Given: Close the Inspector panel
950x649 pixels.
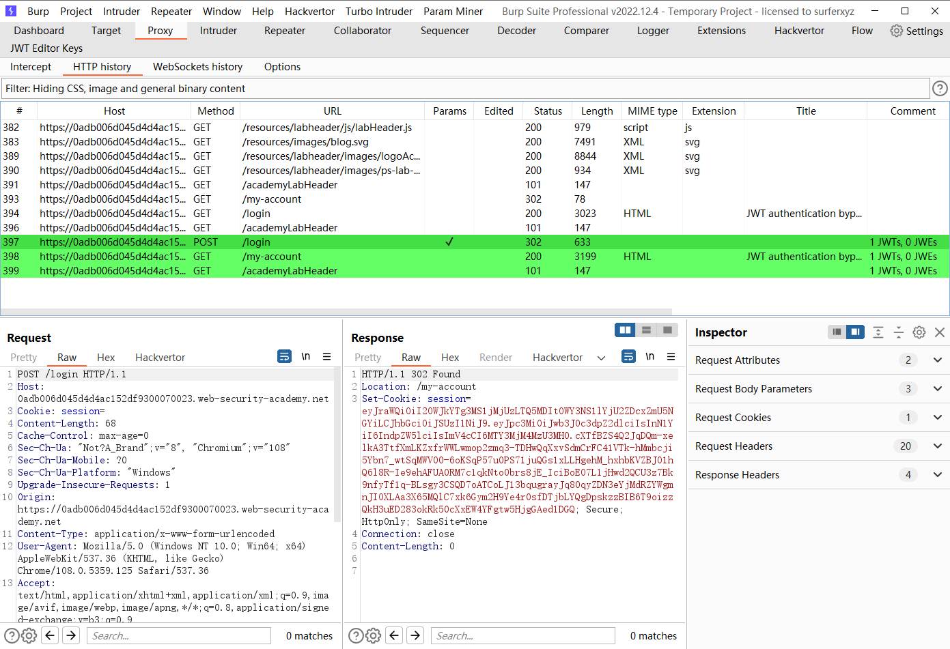Looking at the screenshot, I should (x=940, y=332).
